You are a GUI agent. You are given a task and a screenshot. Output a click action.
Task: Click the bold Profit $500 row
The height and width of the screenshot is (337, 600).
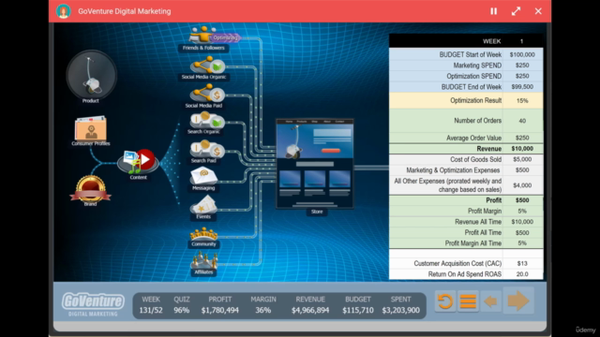(x=466, y=200)
